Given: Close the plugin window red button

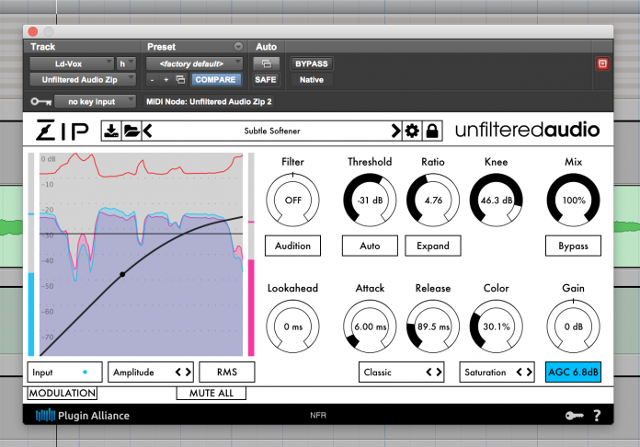Looking at the screenshot, I should point(33,32).
